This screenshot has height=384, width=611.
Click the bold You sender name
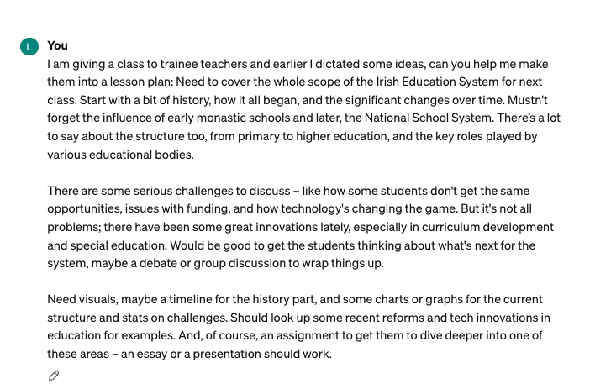click(x=57, y=45)
